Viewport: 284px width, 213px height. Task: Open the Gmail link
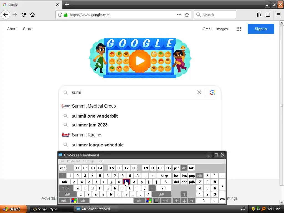click(x=207, y=29)
